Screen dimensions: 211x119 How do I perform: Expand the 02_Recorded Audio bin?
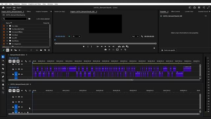pos(7,29)
